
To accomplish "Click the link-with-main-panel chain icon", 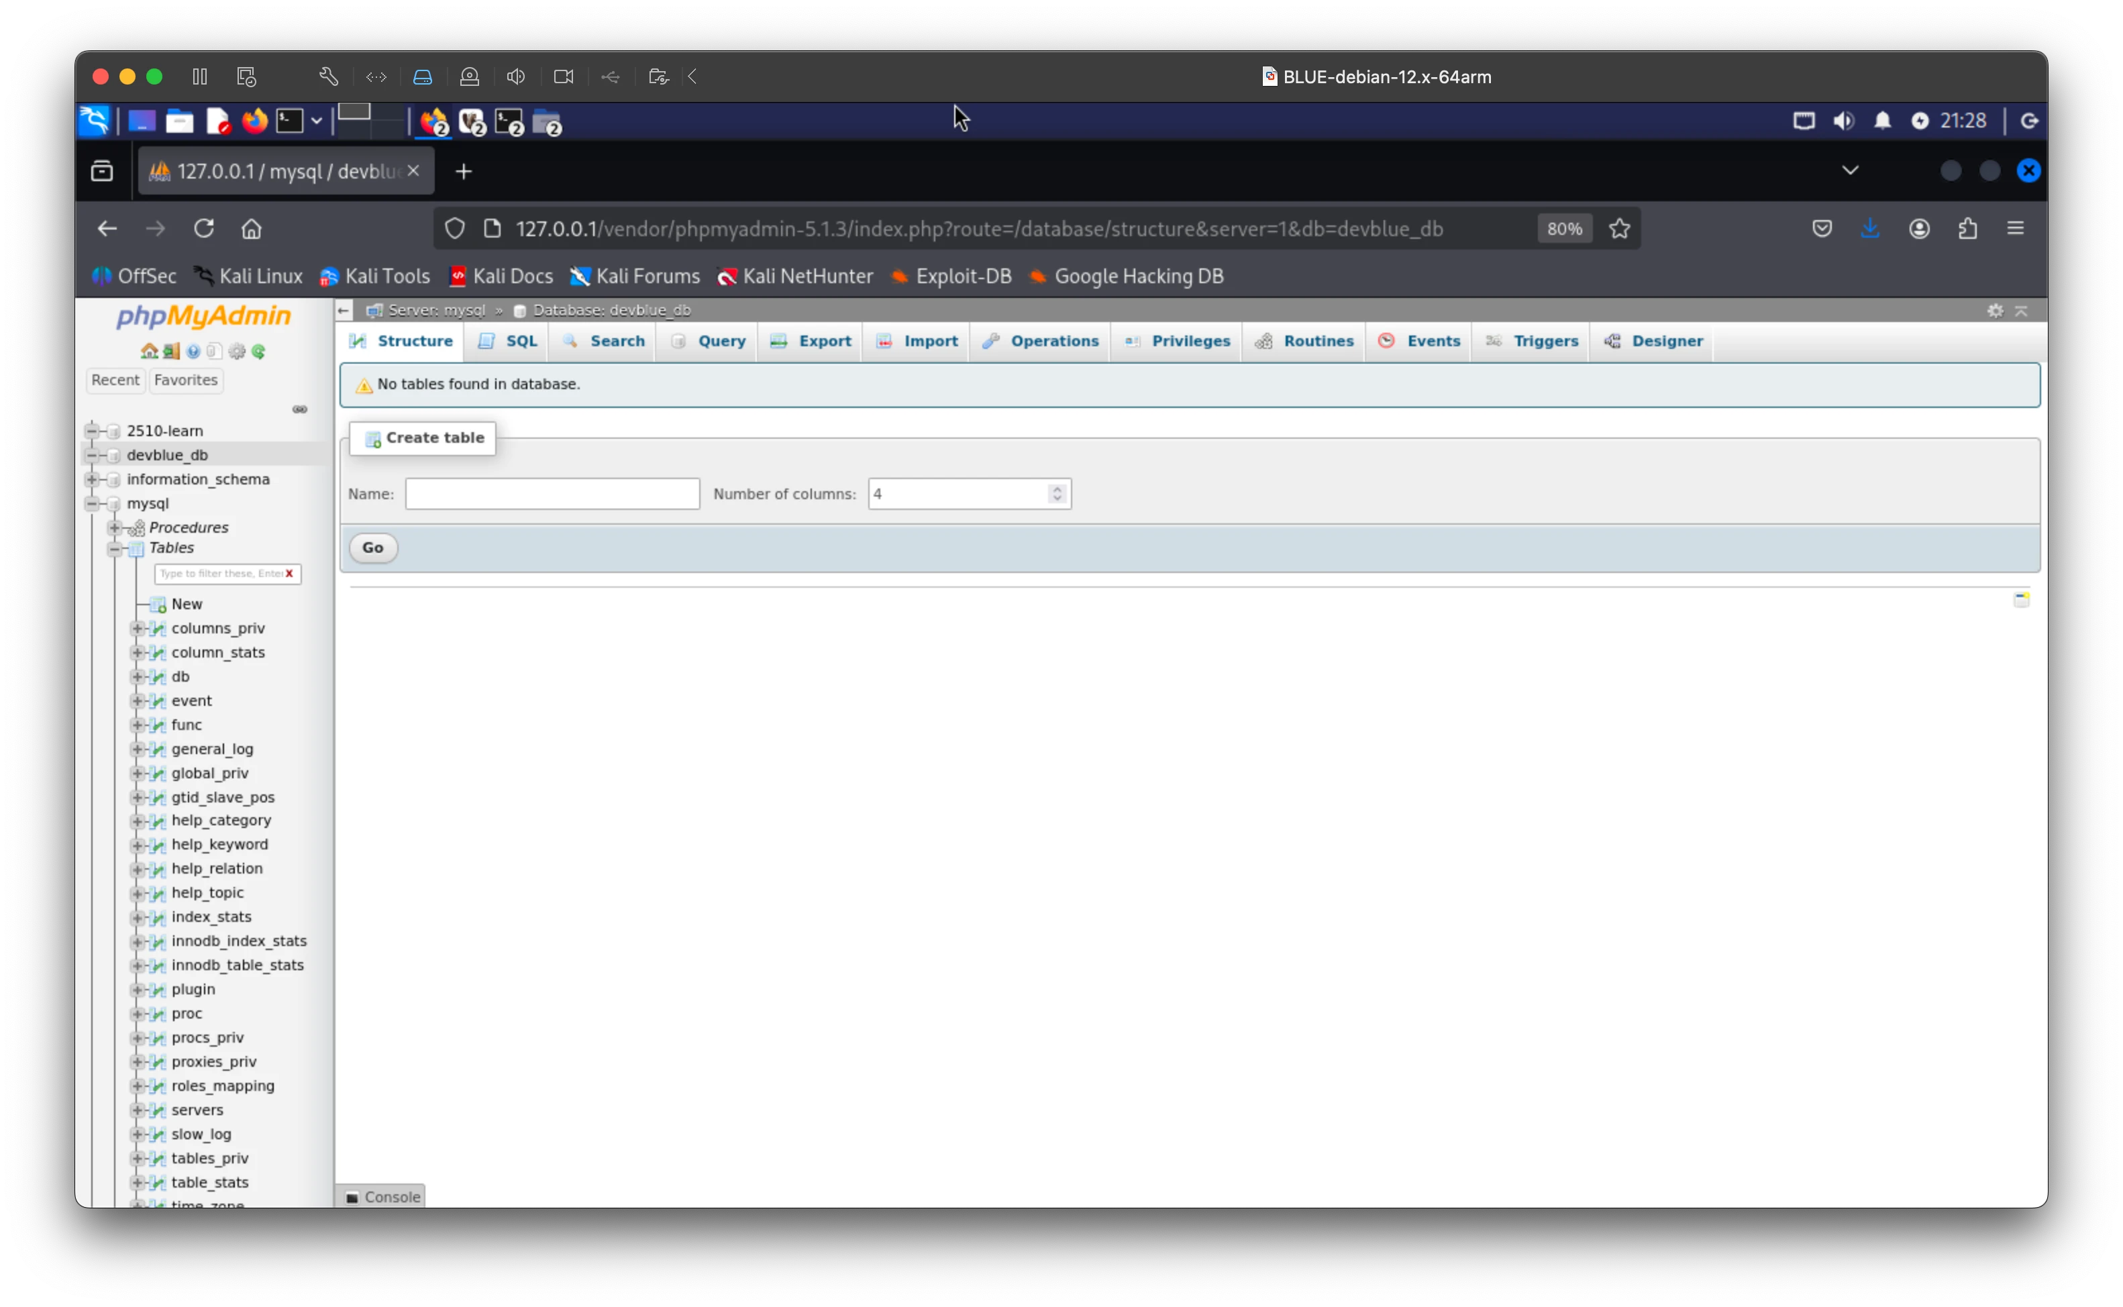I will [x=300, y=409].
